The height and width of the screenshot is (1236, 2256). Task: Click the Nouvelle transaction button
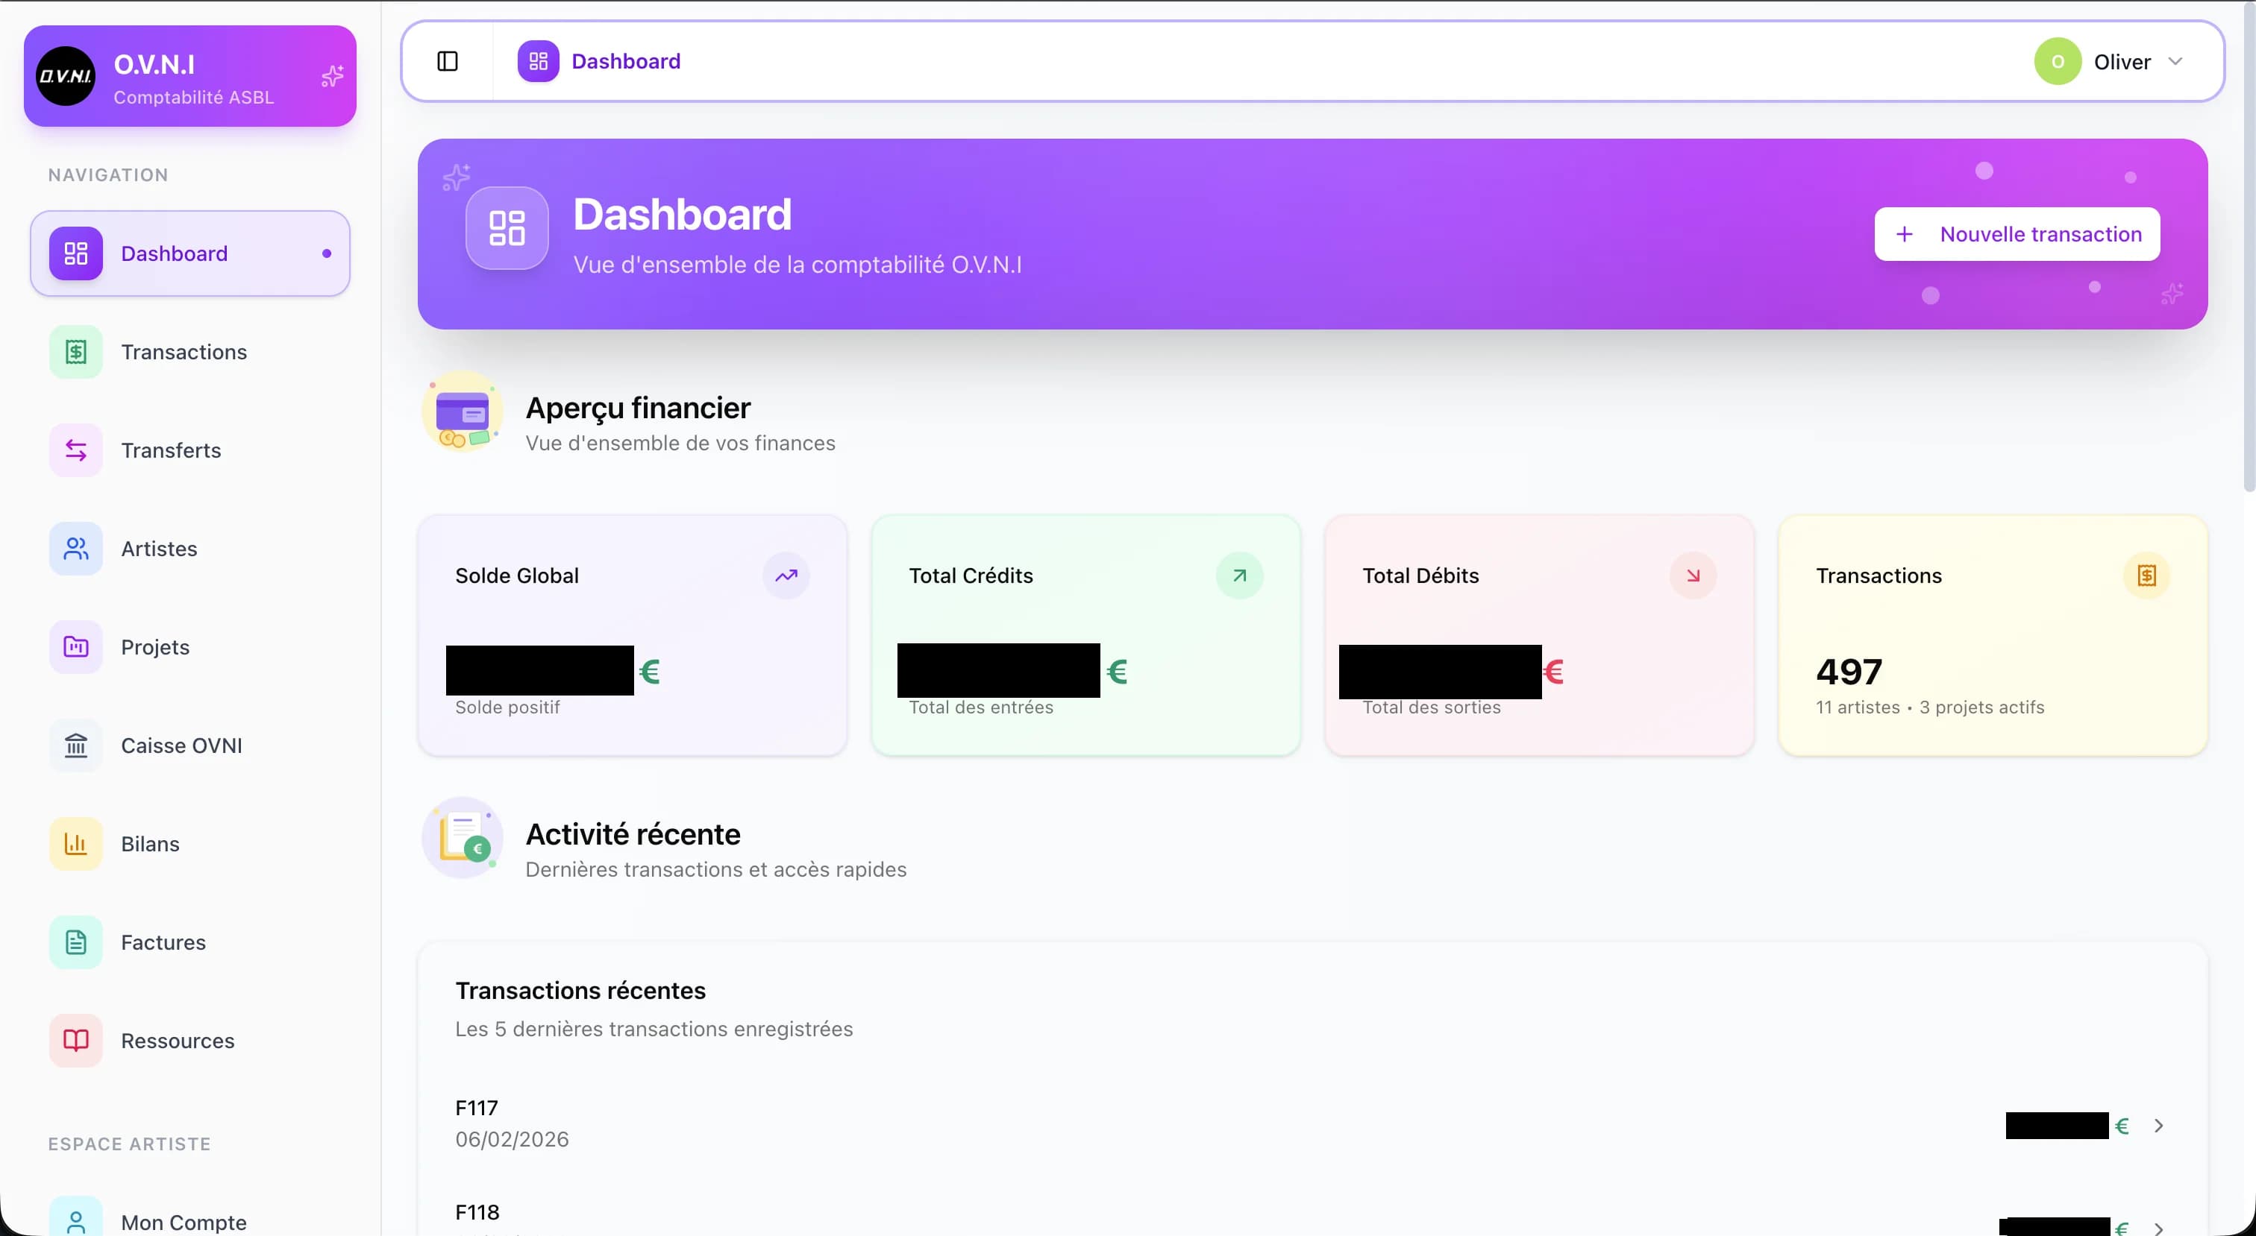[2016, 233]
